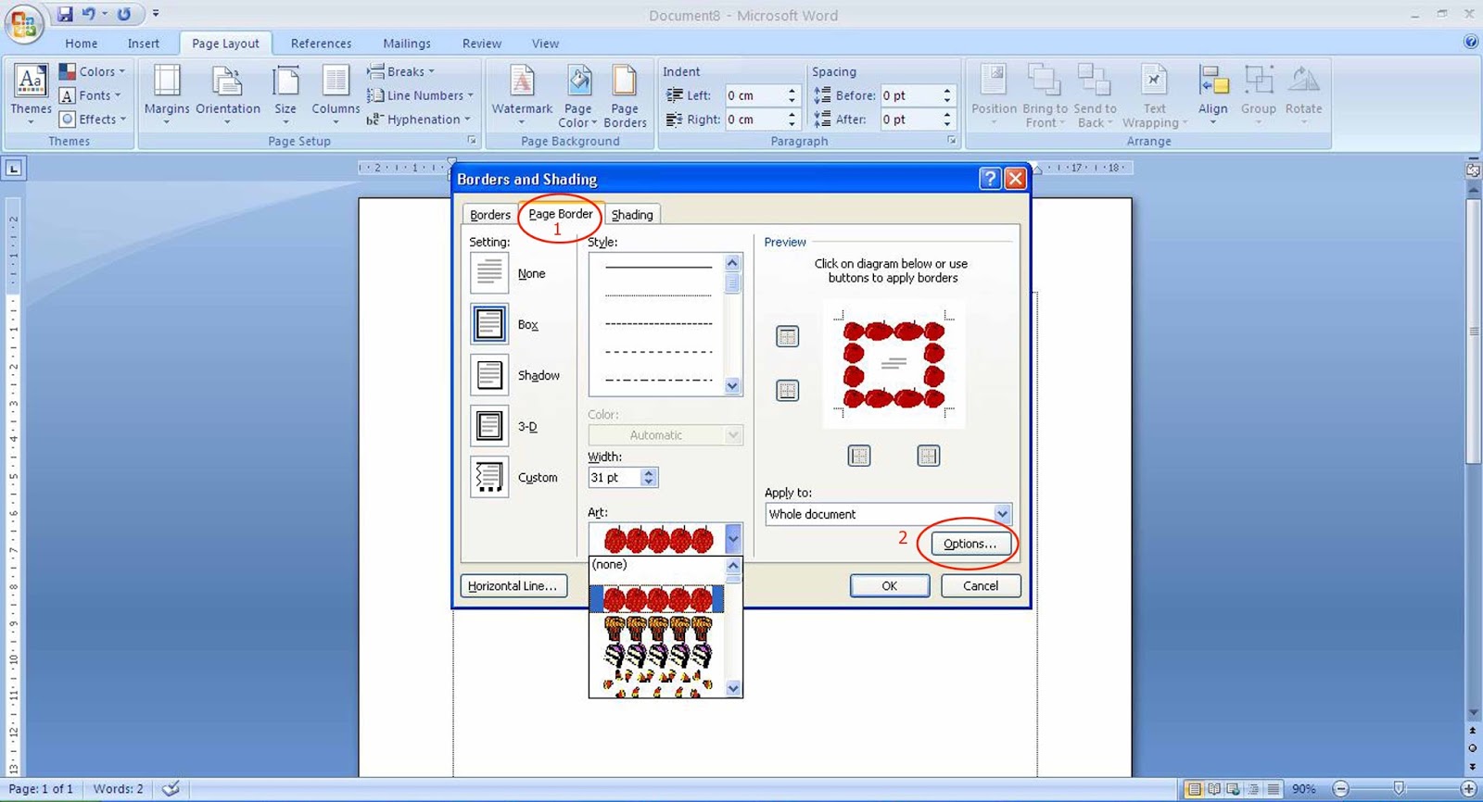Increase the border Width stepper
This screenshot has height=802, width=1483.
pos(649,472)
